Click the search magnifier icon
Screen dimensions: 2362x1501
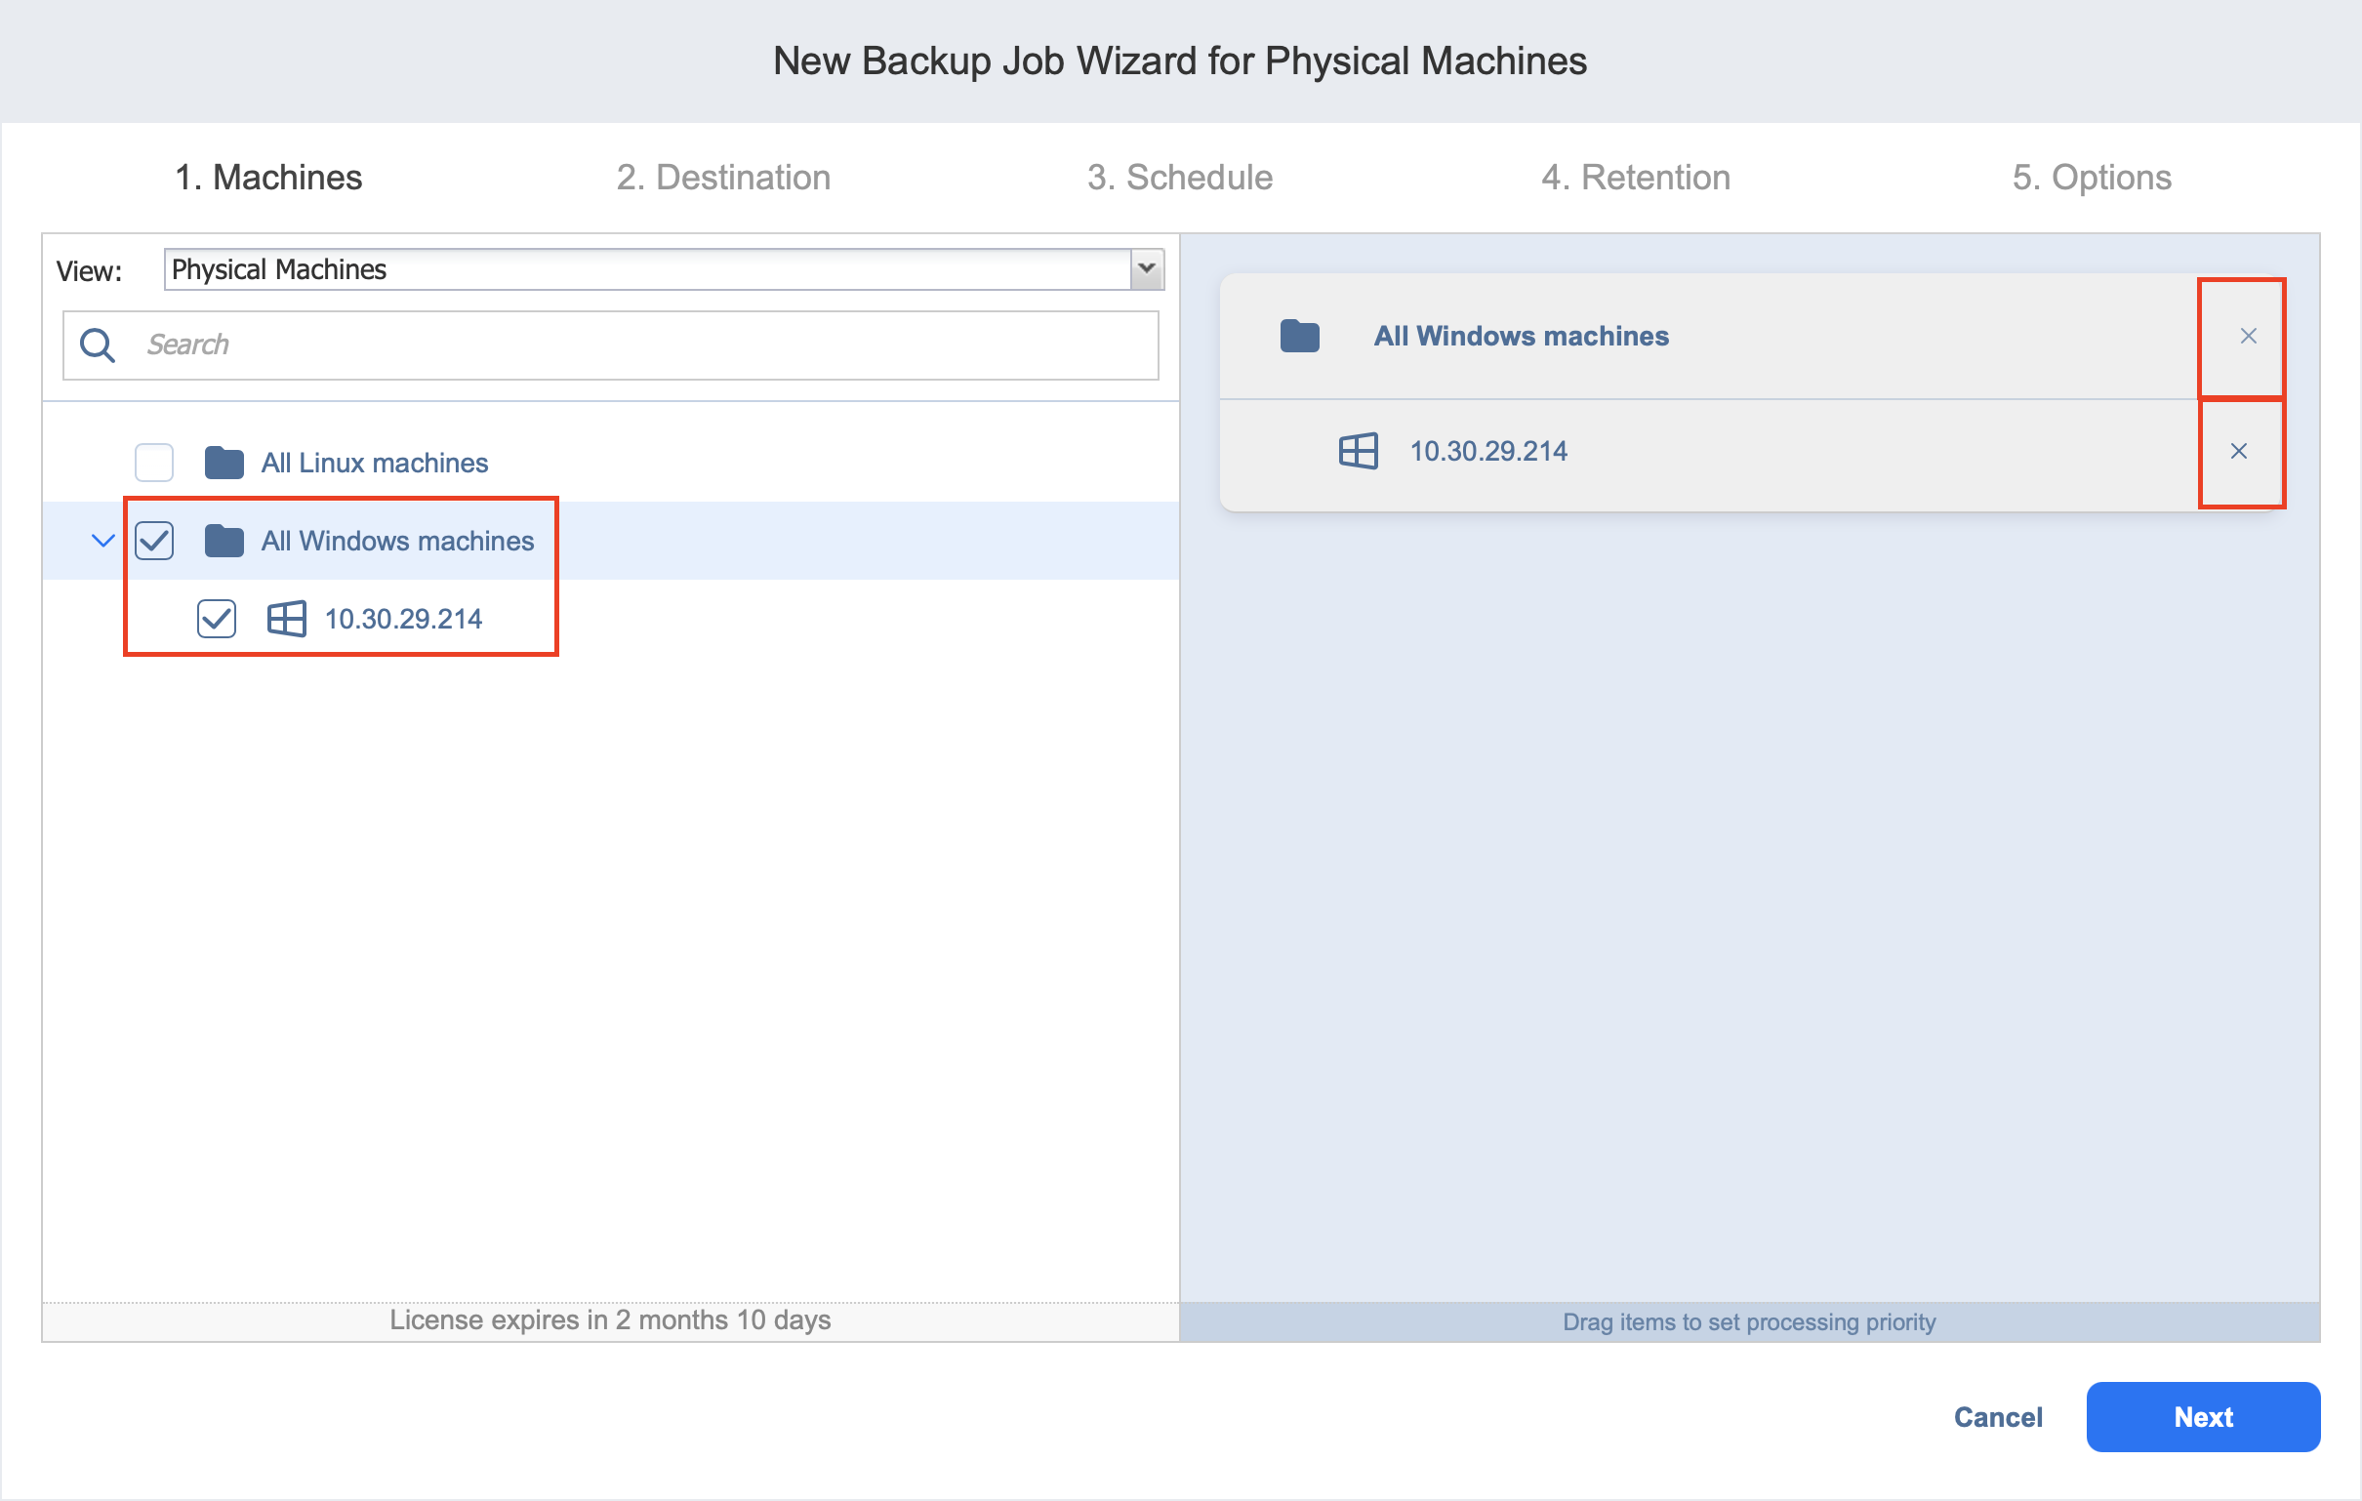click(x=97, y=345)
